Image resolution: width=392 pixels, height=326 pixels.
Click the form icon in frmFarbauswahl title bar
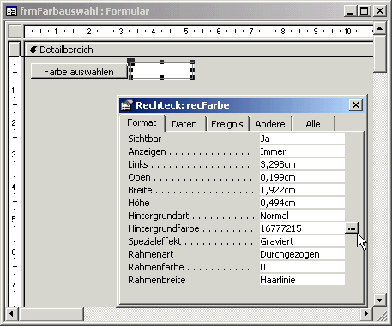pos(11,11)
